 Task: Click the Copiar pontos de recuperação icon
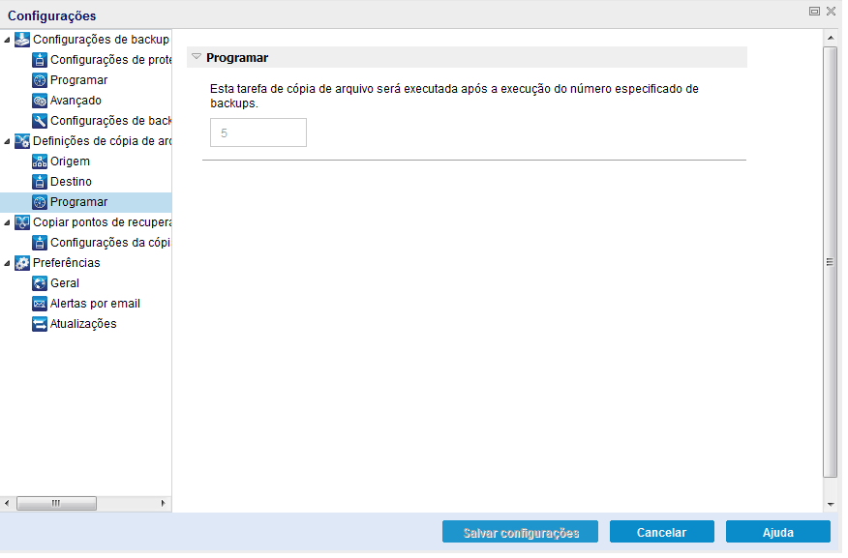(22, 222)
